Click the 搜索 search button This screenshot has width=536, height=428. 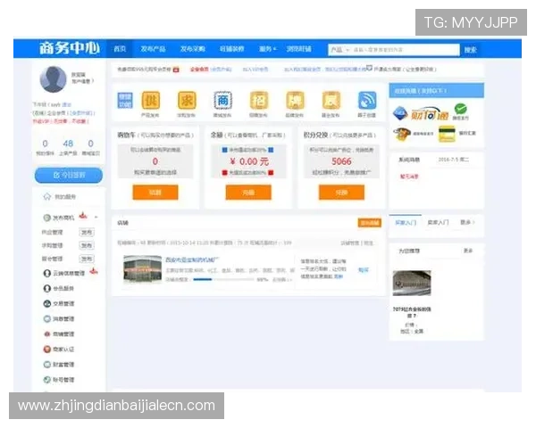(471, 50)
